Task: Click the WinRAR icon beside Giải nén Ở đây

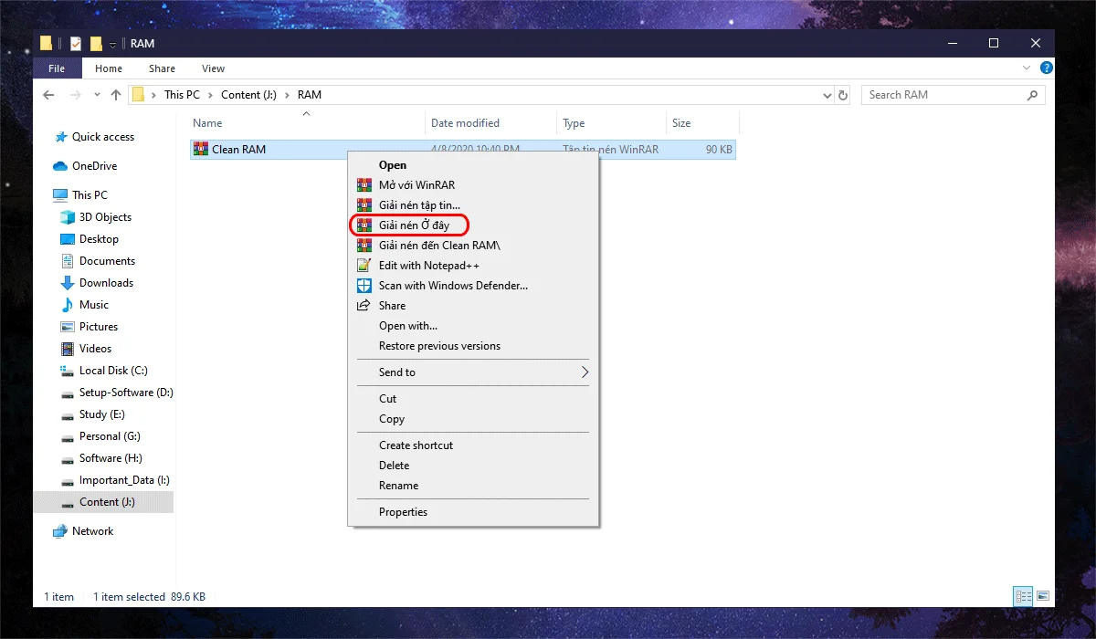Action: coord(364,225)
